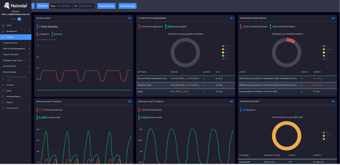The image size is (340, 165).
Task: Expand Email Protection chevron
Action: [x=29, y=66]
